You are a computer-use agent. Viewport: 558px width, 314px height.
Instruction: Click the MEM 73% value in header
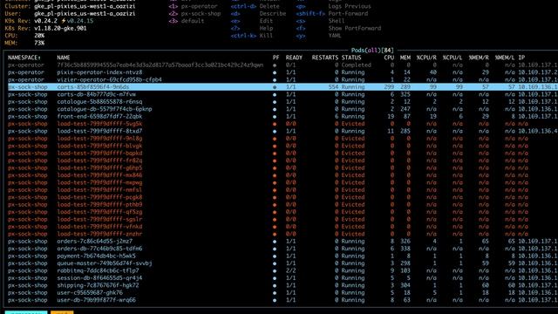coord(39,43)
